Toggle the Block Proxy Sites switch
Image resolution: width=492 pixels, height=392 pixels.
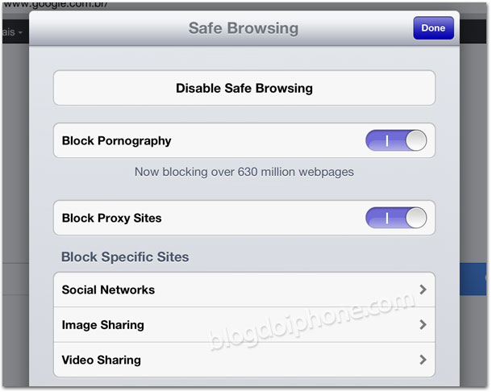396,218
